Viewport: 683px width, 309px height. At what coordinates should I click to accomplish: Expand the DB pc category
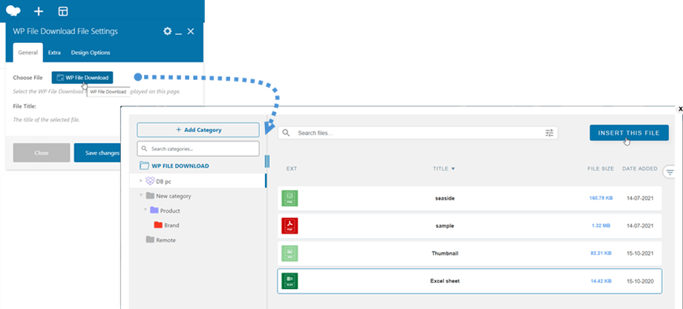pyautogui.click(x=140, y=181)
